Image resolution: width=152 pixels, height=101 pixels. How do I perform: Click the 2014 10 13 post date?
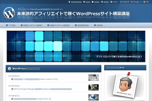pos(14,76)
